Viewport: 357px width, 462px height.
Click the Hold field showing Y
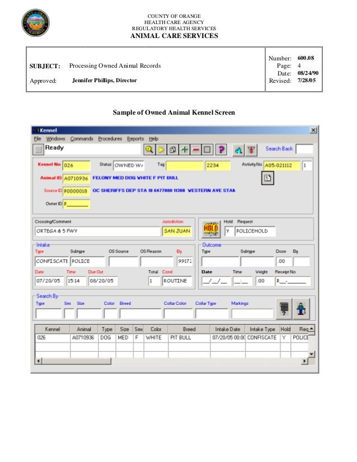click(229, 231)
